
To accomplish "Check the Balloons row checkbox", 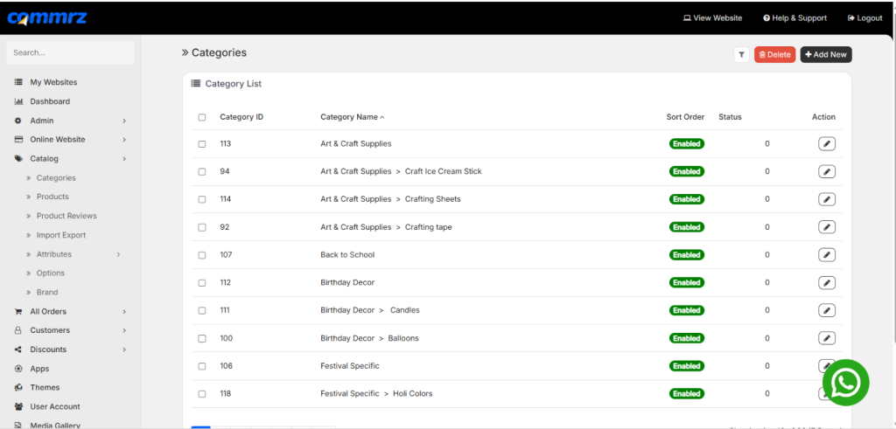I will tap(202, 338).
